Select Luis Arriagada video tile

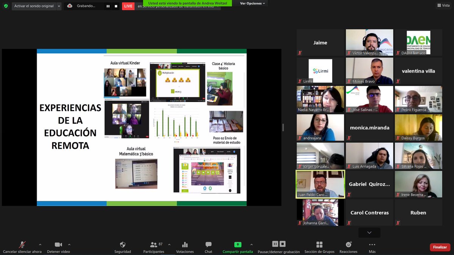pyautogui.click(x=369, y=156)
